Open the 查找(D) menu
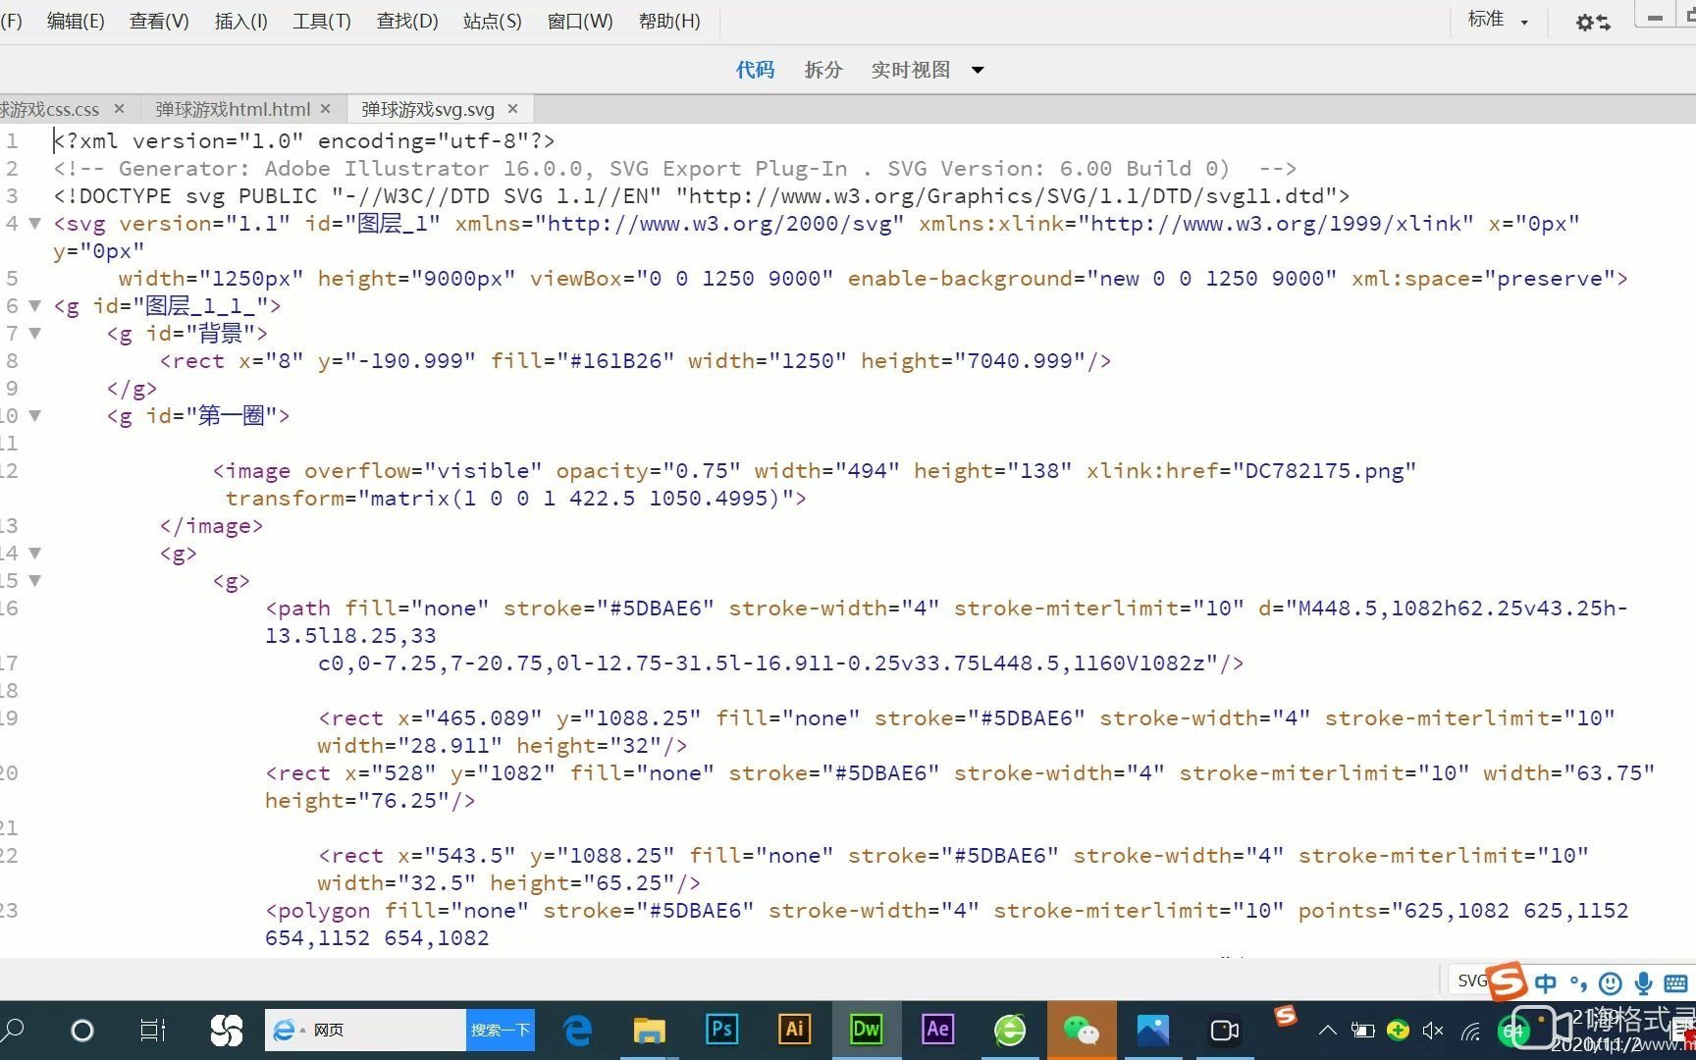This screenshot has height=1060, width=1696. (407, 21)
